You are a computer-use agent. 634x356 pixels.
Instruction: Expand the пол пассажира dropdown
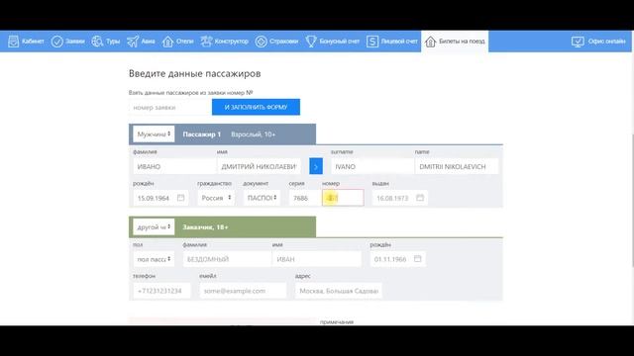pyautogui.click(x=154, y=259)
